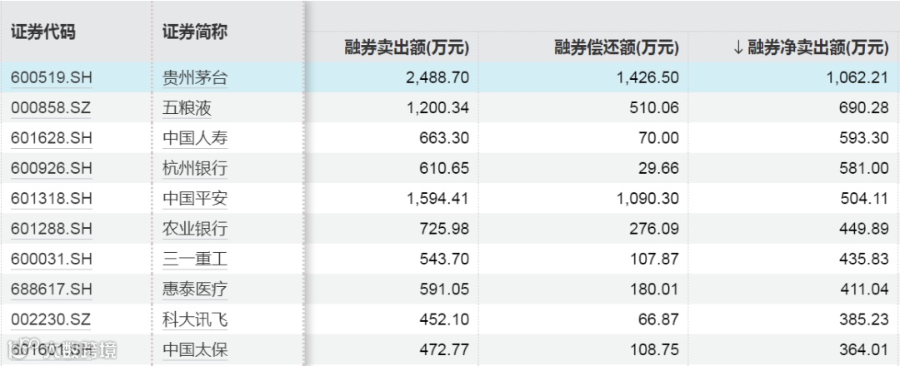Select net value 411.04 for 惠泰医疗
This screenshot has height=366, width=900.
pos(863,289)
